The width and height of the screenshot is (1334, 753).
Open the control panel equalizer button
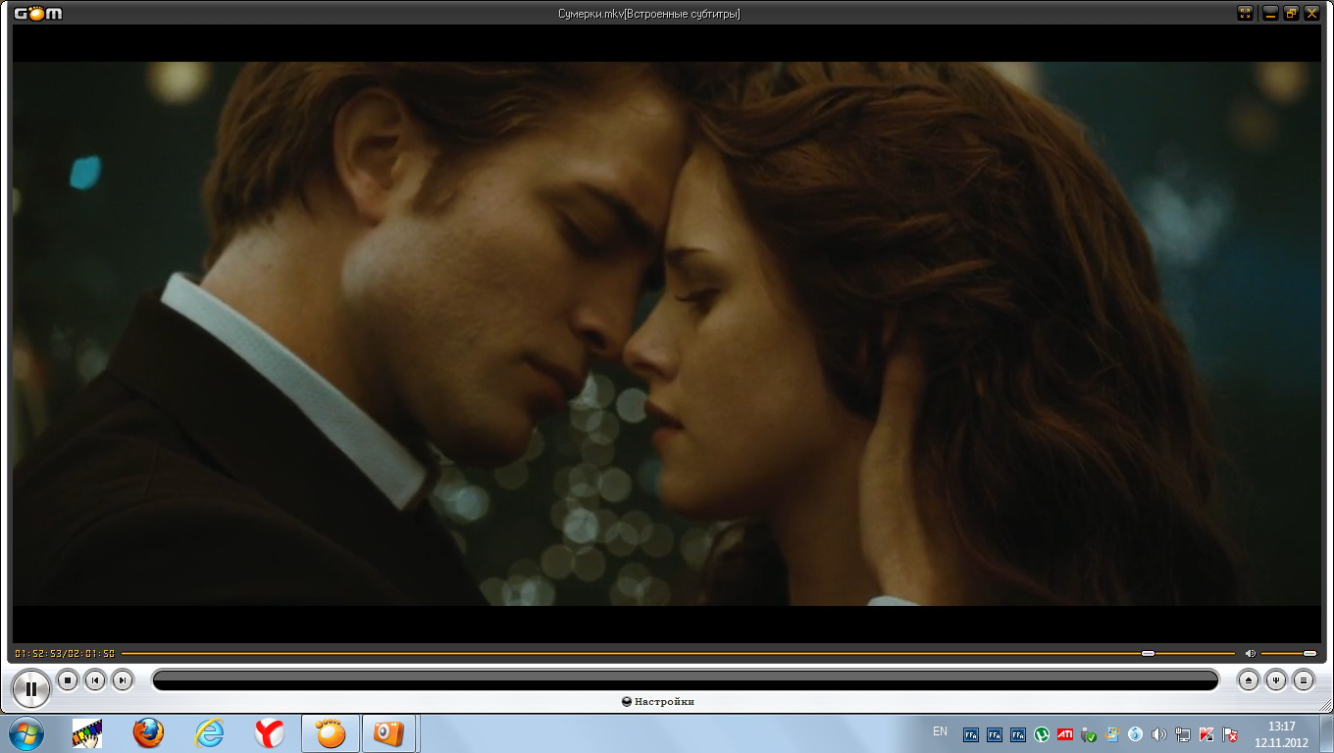tap(1276, 679)
